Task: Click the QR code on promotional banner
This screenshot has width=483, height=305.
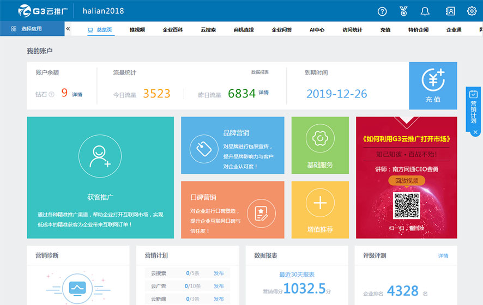Action: pyautogui.click(x=406, y=205)
